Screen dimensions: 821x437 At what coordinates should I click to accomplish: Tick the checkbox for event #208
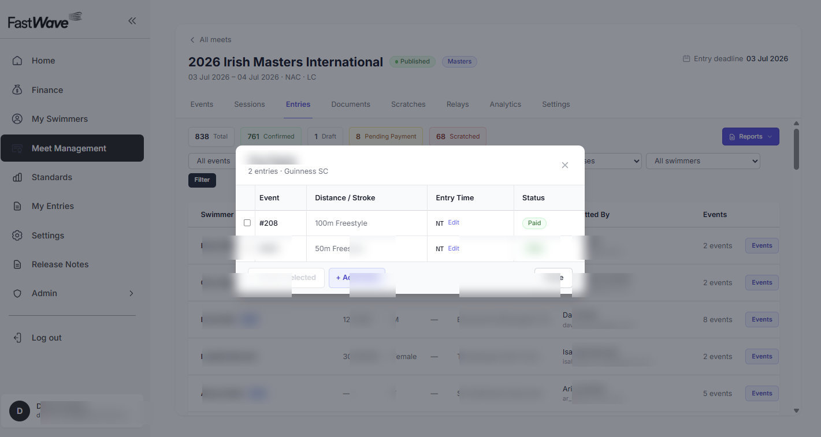[247, 223]
